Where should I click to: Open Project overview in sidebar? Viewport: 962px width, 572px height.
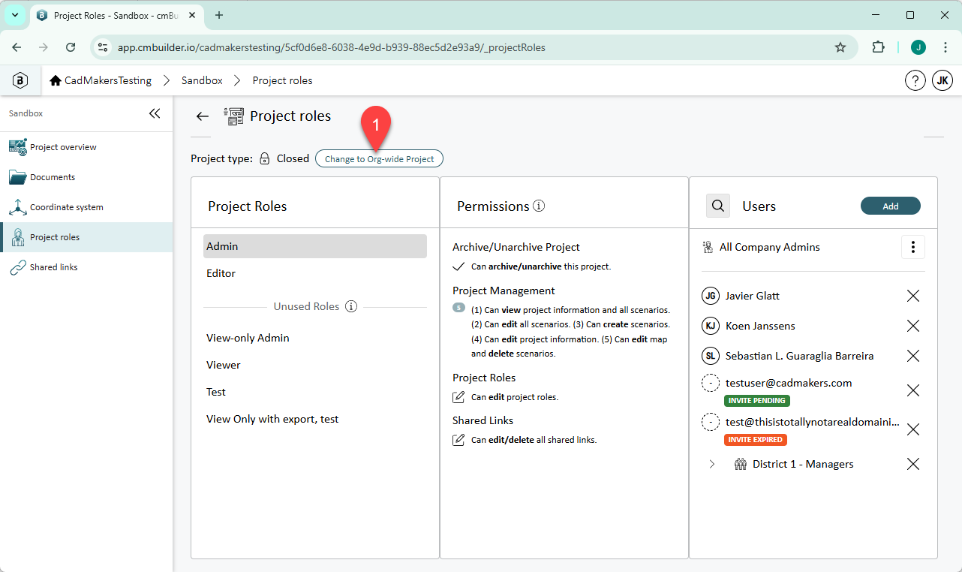click(86, 147)
